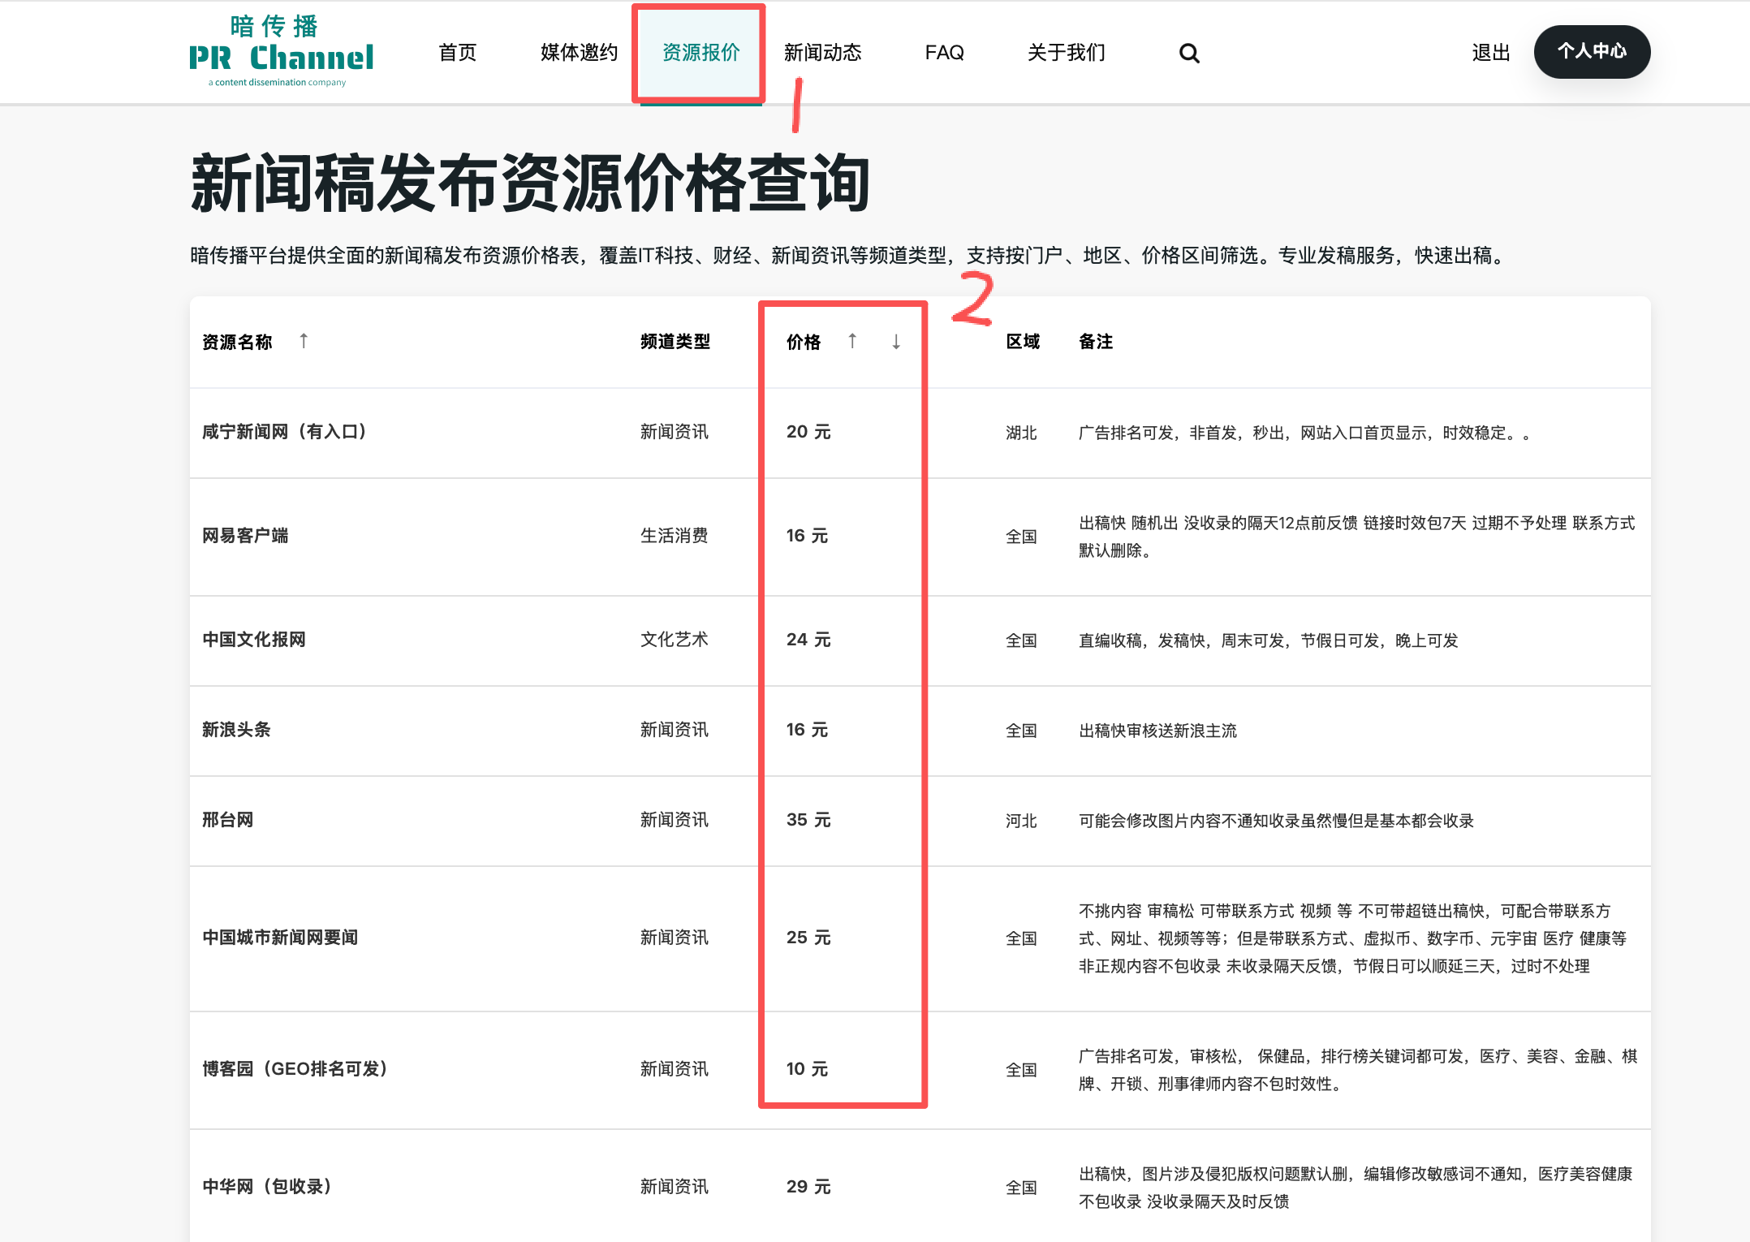Open the FAQ page
Screen dimensions: 1750x1242
pos(945,53)
